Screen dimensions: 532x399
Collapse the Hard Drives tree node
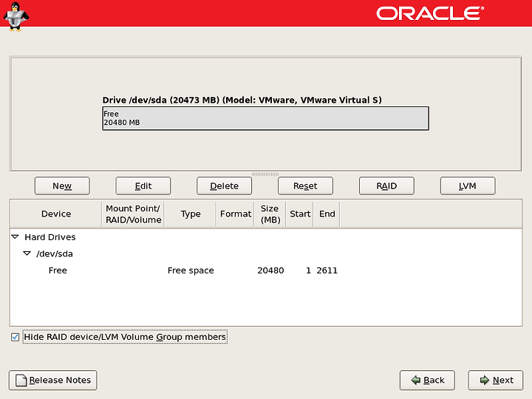[16, 237]
